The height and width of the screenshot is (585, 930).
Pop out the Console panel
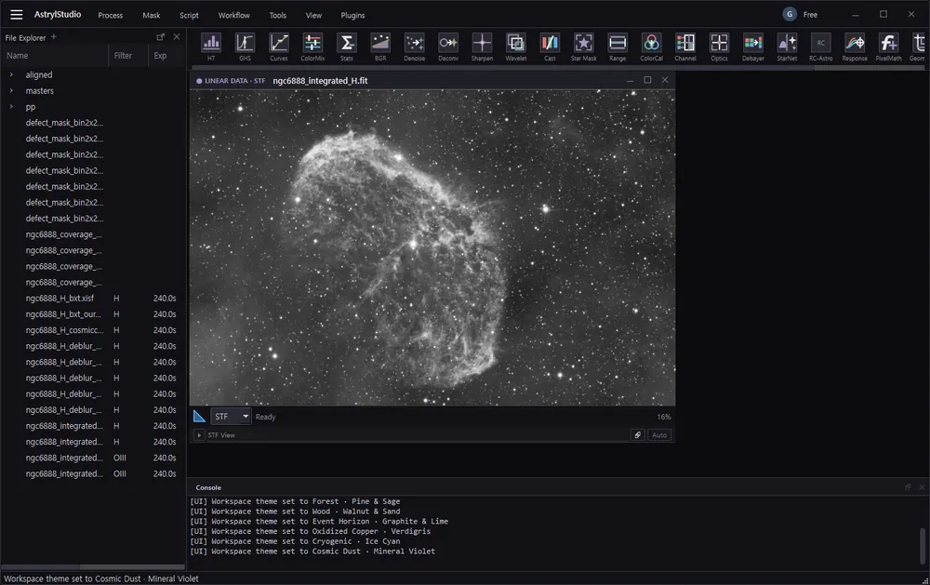(908, 487)
